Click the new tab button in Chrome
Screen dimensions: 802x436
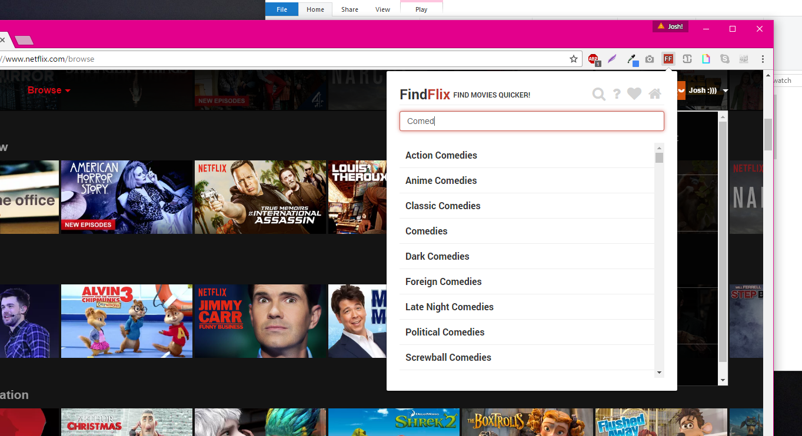(x=24, y=41)
